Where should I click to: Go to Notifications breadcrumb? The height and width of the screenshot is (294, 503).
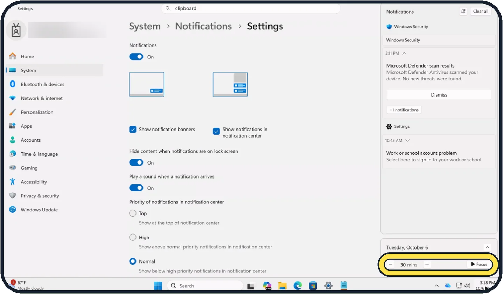point(203,26)
